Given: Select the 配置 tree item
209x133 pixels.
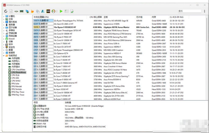Looking at the screenshot, I should pos(9,50).
